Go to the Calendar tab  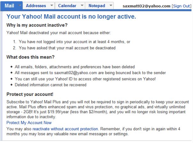(67, 6)
